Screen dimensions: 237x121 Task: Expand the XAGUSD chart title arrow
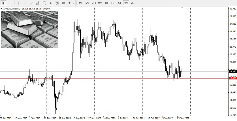[2, 9]
